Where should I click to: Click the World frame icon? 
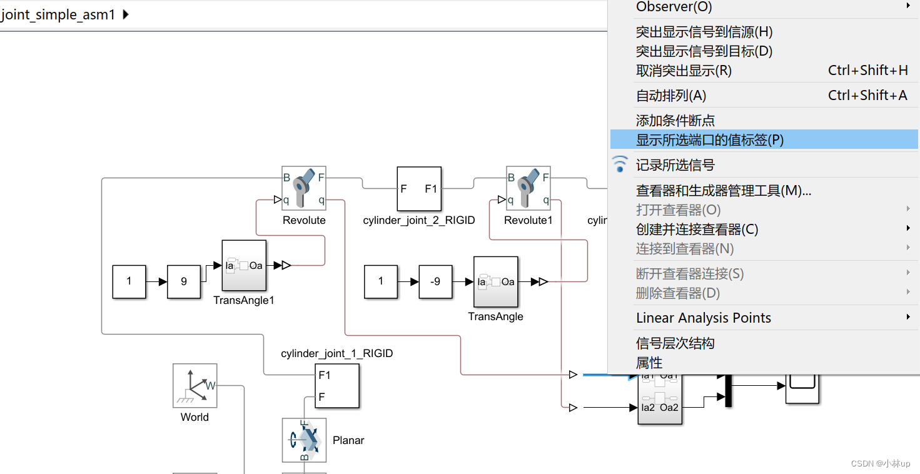tap(195, 386)
